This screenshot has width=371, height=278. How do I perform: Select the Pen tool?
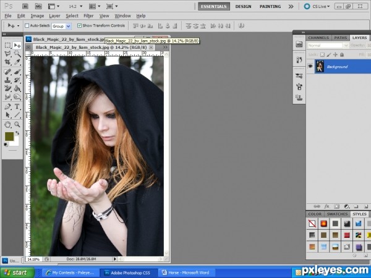coord(8,106)
